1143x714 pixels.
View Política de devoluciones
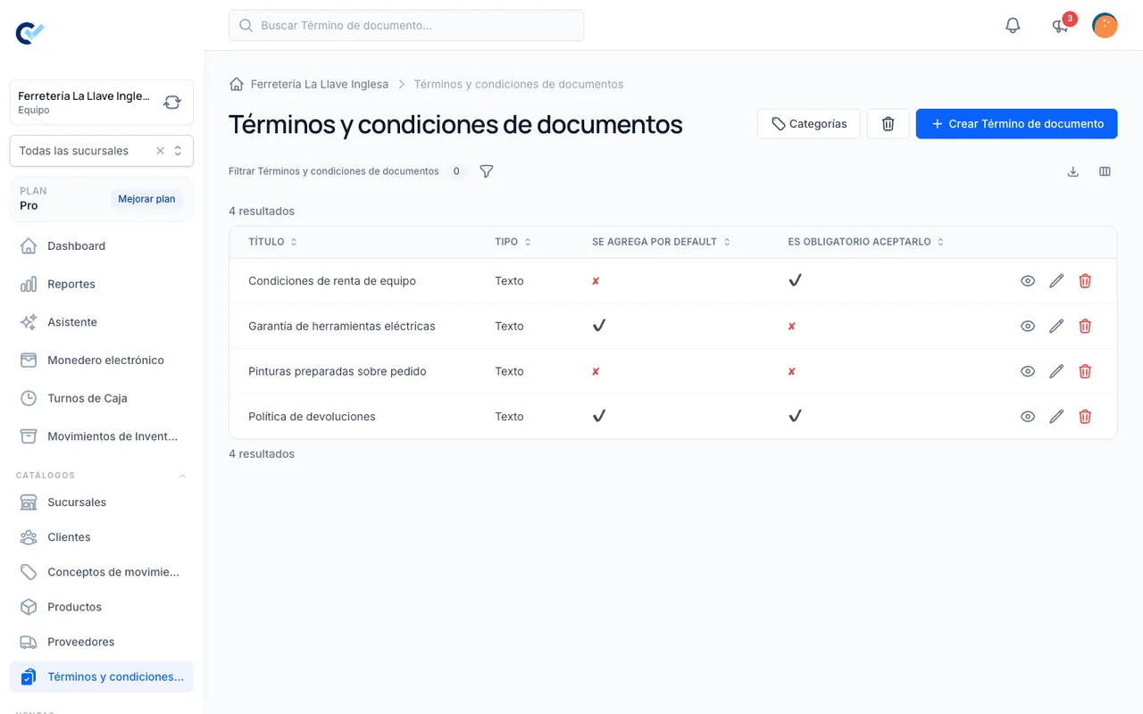tap(1028, 417)
